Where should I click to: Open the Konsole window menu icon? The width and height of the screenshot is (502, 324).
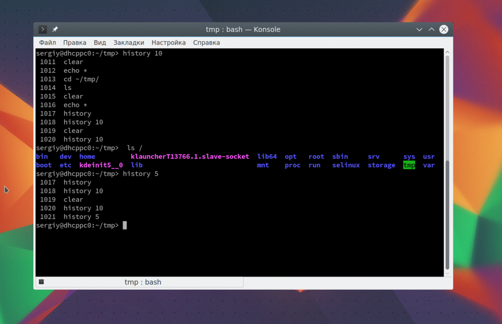point(43,29)
